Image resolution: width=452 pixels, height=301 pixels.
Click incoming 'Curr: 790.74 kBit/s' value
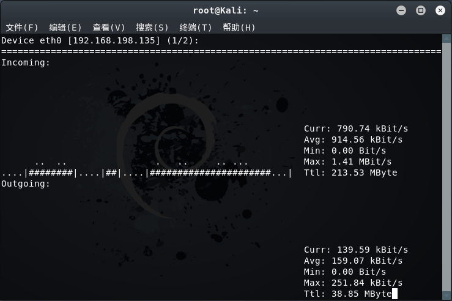point(356,128)
